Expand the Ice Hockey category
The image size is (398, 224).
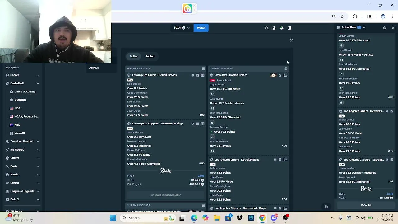[38, 150]
